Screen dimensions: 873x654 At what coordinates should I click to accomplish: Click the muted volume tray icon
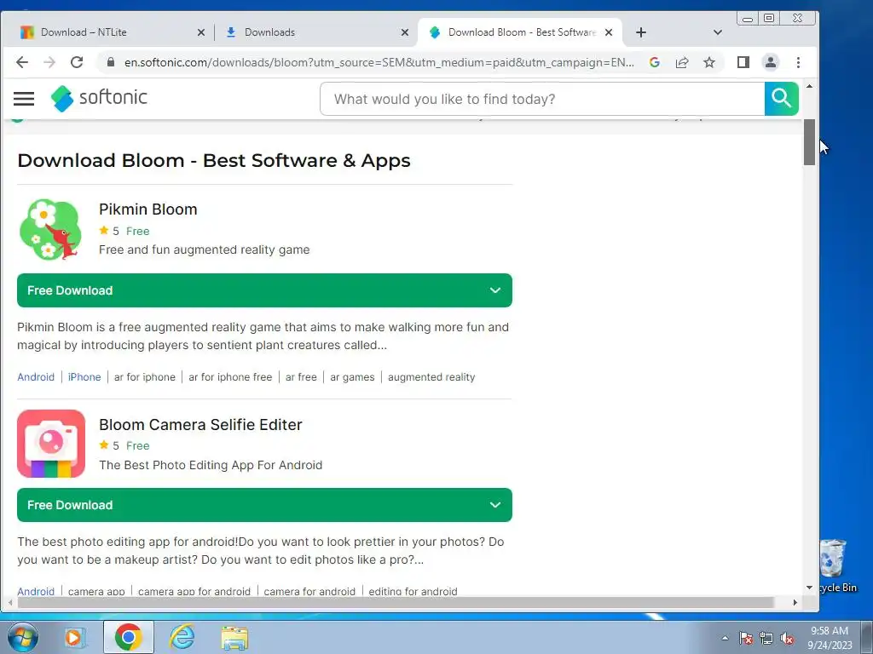(x=787, y=638)
